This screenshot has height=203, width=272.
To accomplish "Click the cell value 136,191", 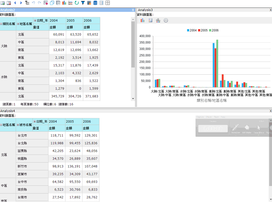I will [74, 166].
